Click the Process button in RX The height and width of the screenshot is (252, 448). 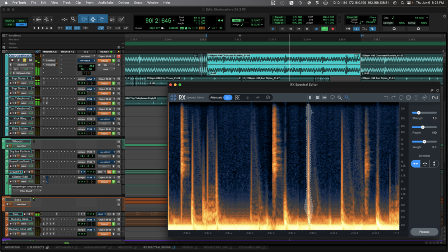click(424, 232)
